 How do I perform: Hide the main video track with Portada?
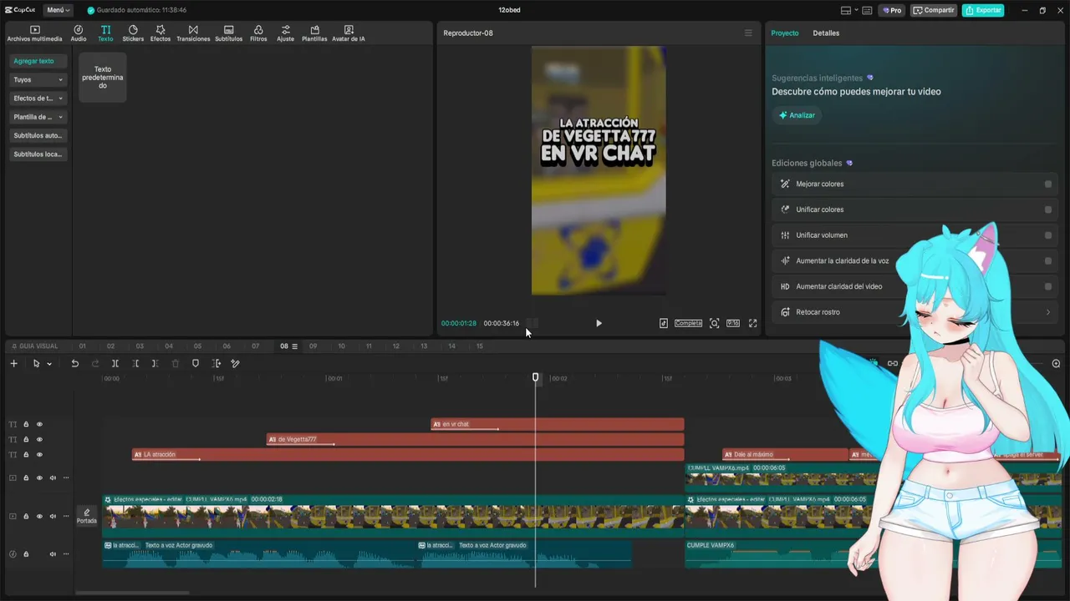point(39,516)
